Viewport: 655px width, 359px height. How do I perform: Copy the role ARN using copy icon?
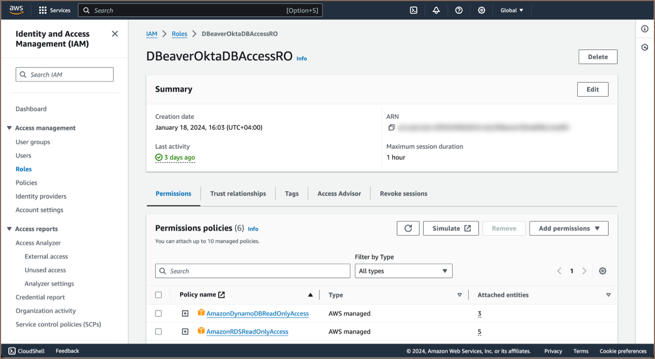point(391,128)
